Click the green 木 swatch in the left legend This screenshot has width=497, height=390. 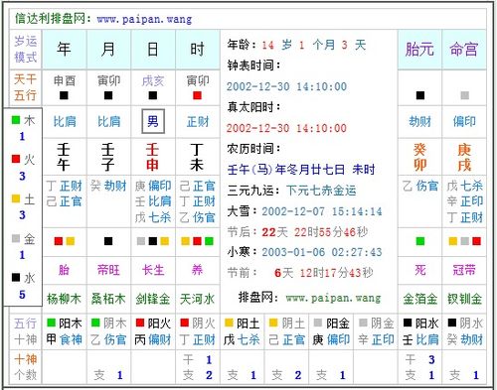click(16, 120)
